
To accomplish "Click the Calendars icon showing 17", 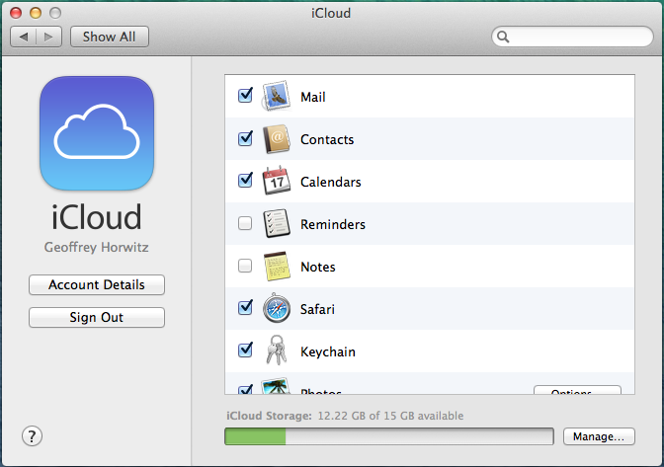I will point(276,181).
